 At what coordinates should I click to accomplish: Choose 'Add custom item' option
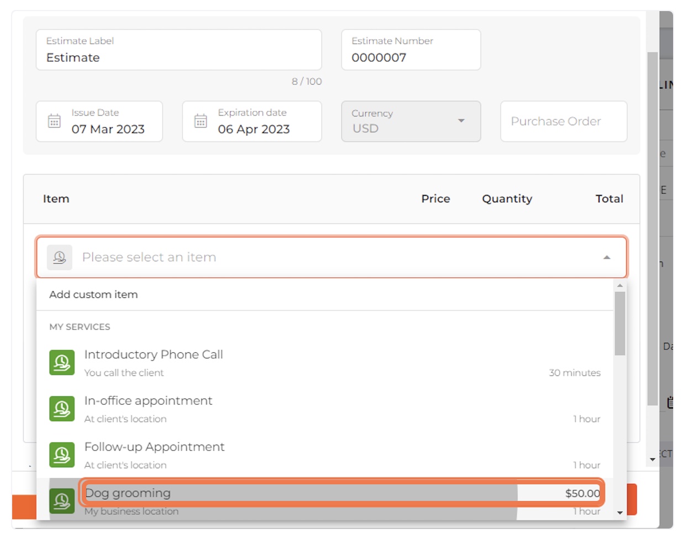[x=325, y=295]
